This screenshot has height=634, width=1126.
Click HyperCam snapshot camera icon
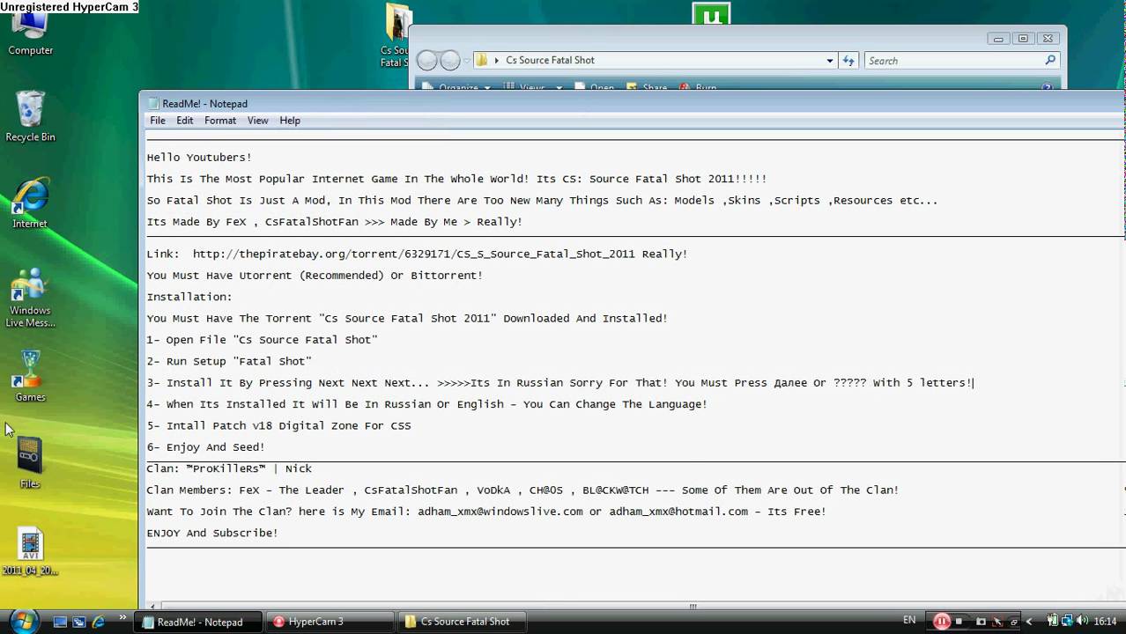(x=981, y=622)
